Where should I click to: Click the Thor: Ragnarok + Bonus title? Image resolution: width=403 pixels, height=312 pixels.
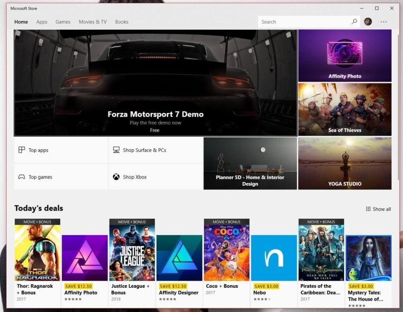[35, 289]
